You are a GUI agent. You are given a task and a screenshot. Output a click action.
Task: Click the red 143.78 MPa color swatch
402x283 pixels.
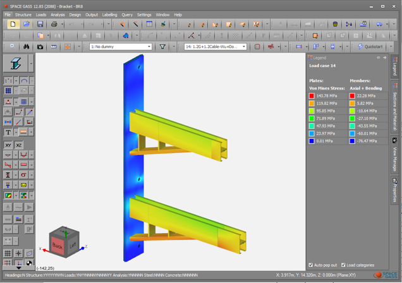coord(312,96)
